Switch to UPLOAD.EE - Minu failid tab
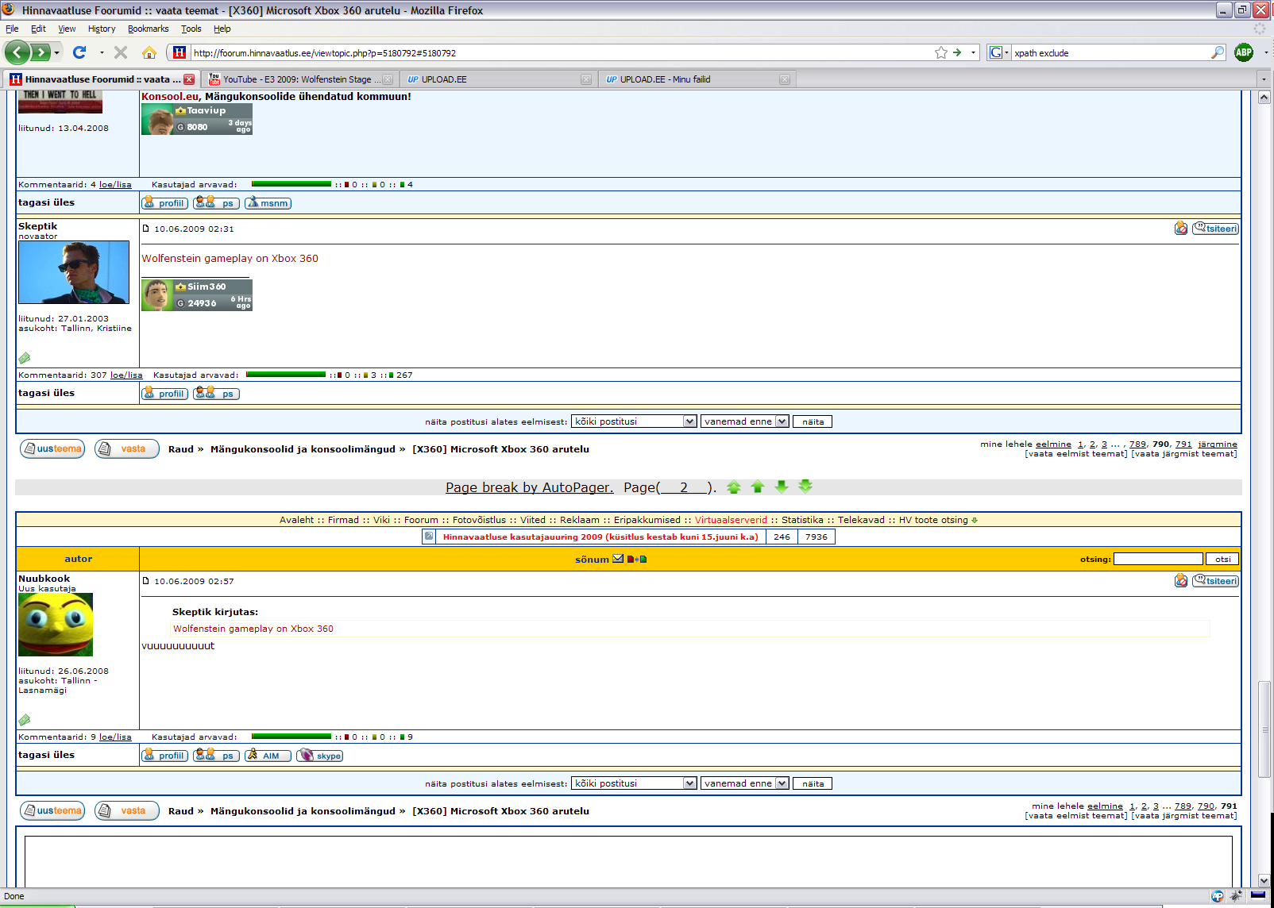Viewport: 1274px width, 908px height. pyautogui.click(x=697, y=79)
